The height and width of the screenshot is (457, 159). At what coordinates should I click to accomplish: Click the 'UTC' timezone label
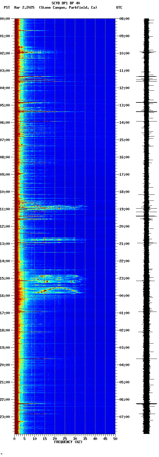click(x=119, y=8)
